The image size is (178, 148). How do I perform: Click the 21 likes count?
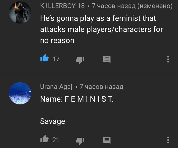tap(56, 140)
